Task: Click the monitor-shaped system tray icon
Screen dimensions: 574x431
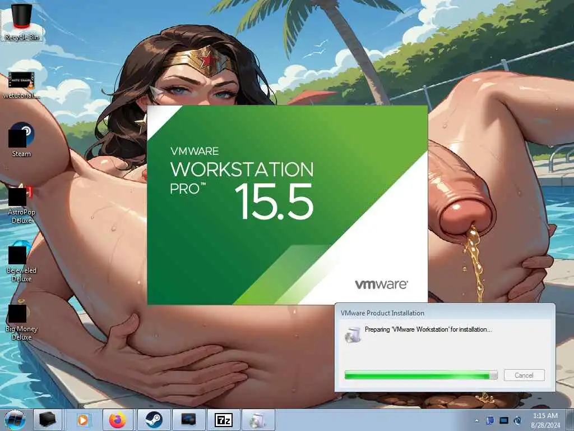Action: click(x=504, y=420)
